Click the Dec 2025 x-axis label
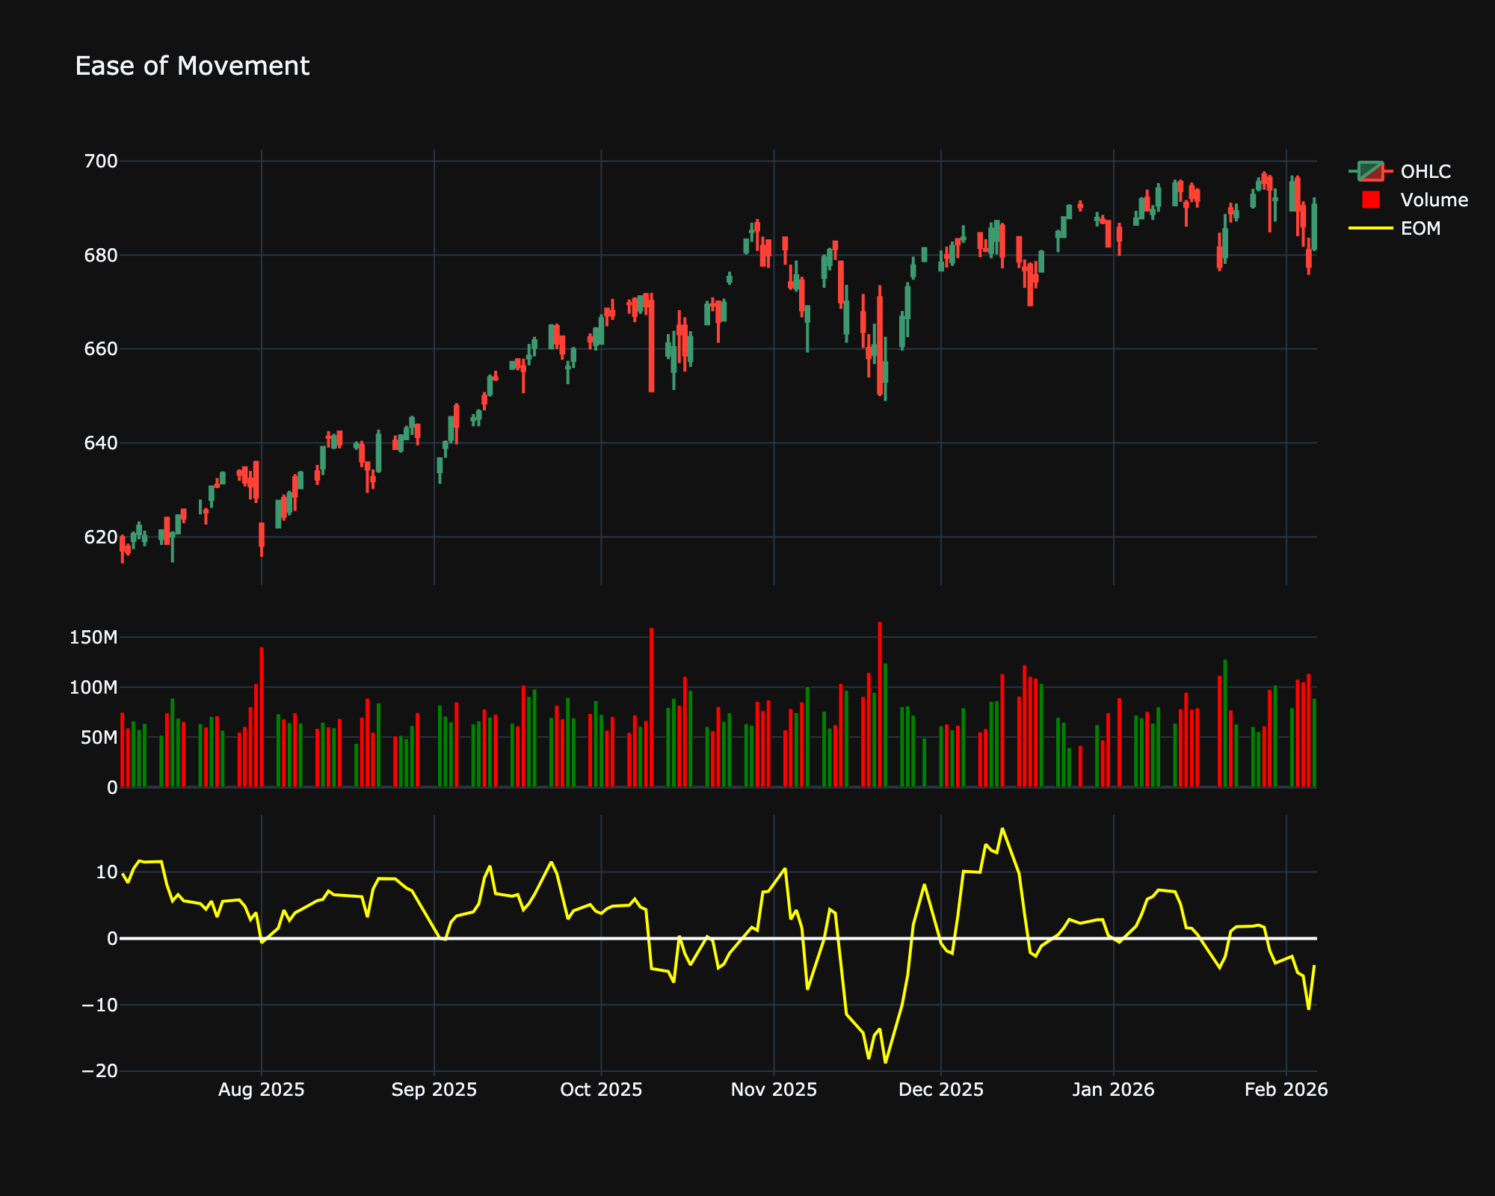This screenshot has width=1495, height=1196. coord(940,1090)
